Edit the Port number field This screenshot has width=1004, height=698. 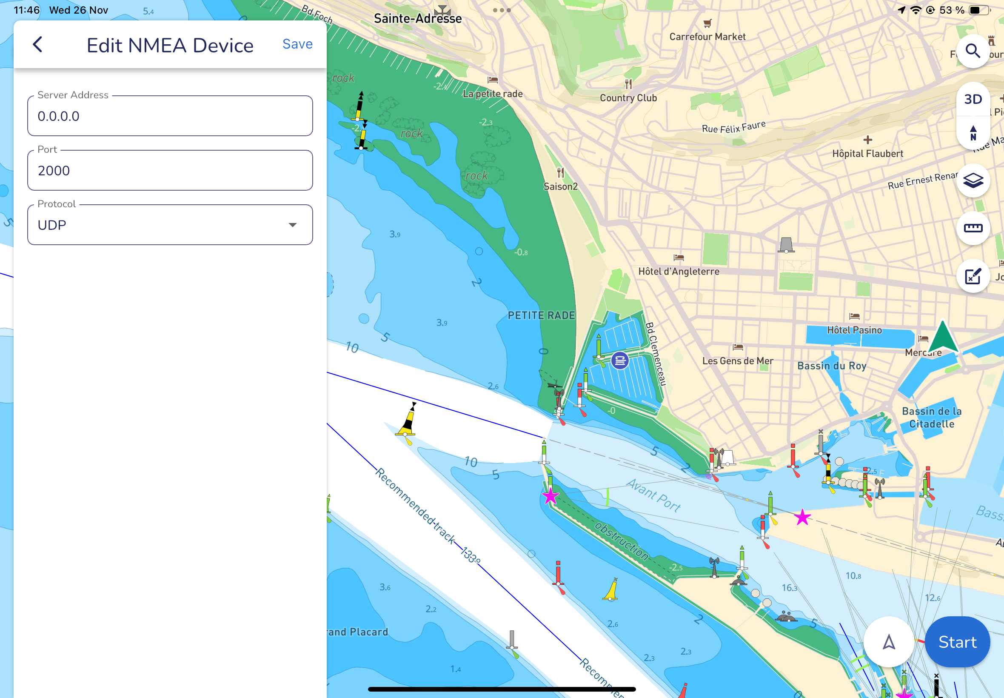coord(170,171)
